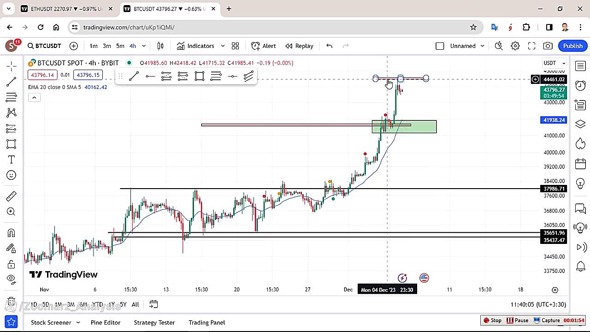
Task: Open the chart time zone 11:40:05 (UTC+3:30)
Action: coord(538,304)
